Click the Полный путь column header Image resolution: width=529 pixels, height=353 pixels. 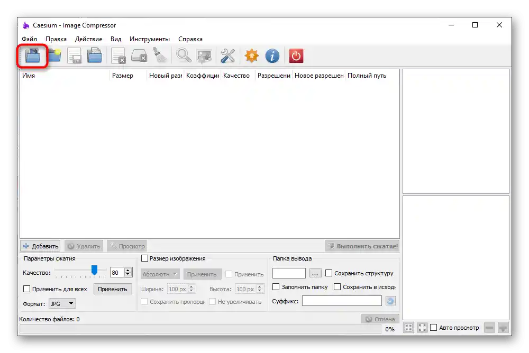[372, 76]
